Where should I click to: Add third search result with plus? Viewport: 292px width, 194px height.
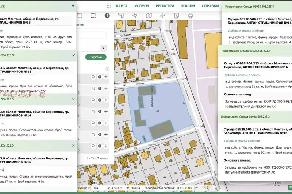tap(106, 100)
